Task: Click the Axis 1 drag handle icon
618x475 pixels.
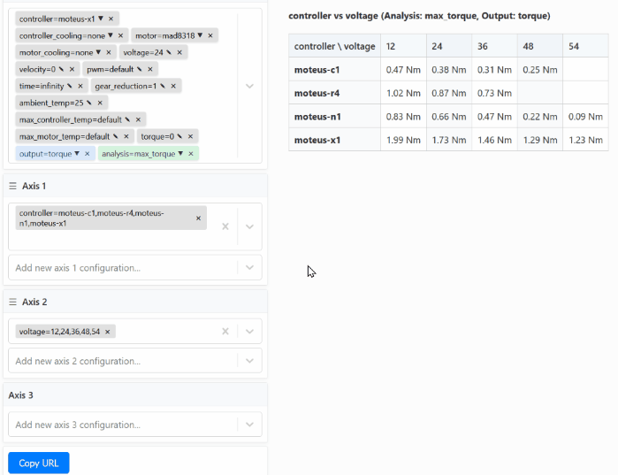Action: tap(13, 186)
